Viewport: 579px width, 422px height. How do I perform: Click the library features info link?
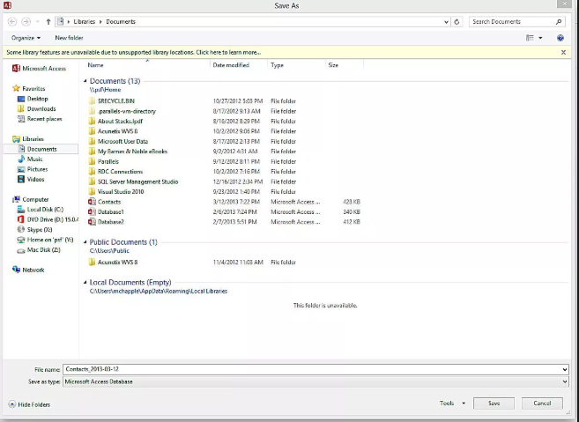coord(134,53)
